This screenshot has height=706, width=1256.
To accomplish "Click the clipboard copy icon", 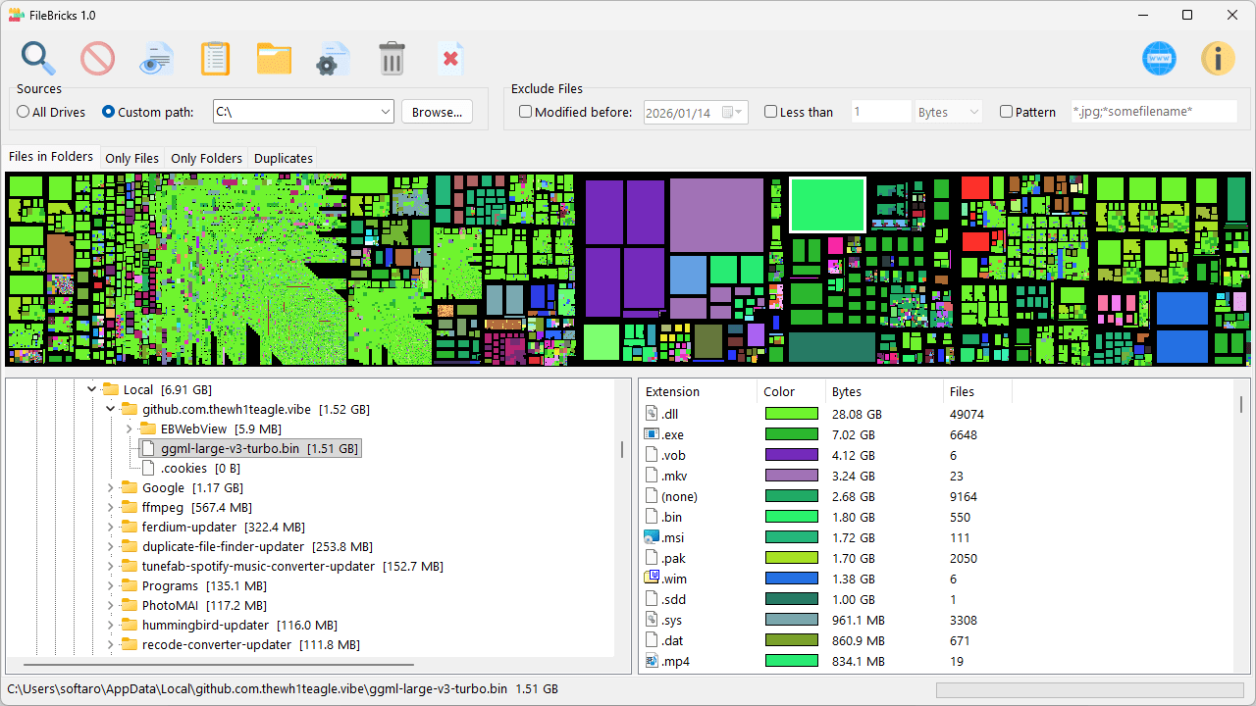I will [216, 59].
